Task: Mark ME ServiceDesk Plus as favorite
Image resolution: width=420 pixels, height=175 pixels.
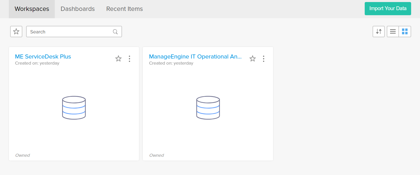Action: click(x=118, y=59)
